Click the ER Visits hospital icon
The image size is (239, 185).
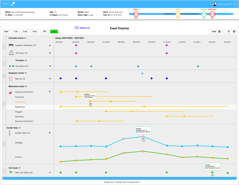(11, 53)
